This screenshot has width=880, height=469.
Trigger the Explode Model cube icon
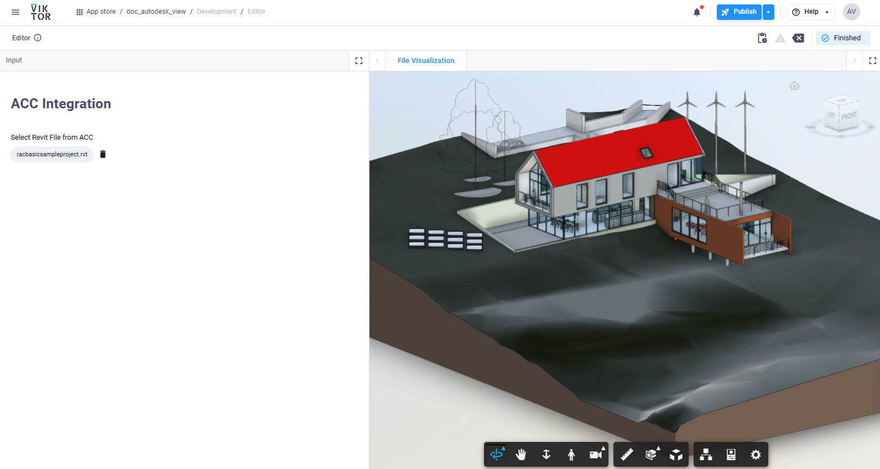676,455
